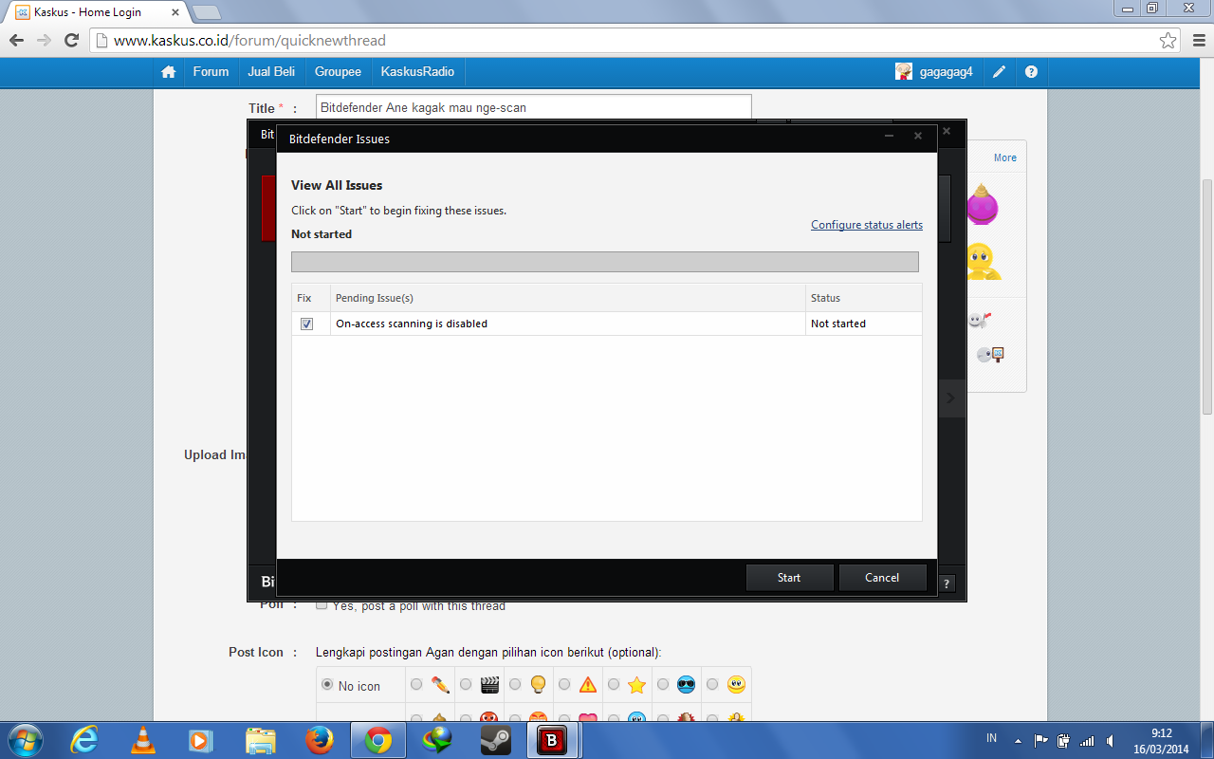Open the pencil create-post icon in navbar
Viewport: 1214px width, 759px height.
click(x=1000, y=72)
